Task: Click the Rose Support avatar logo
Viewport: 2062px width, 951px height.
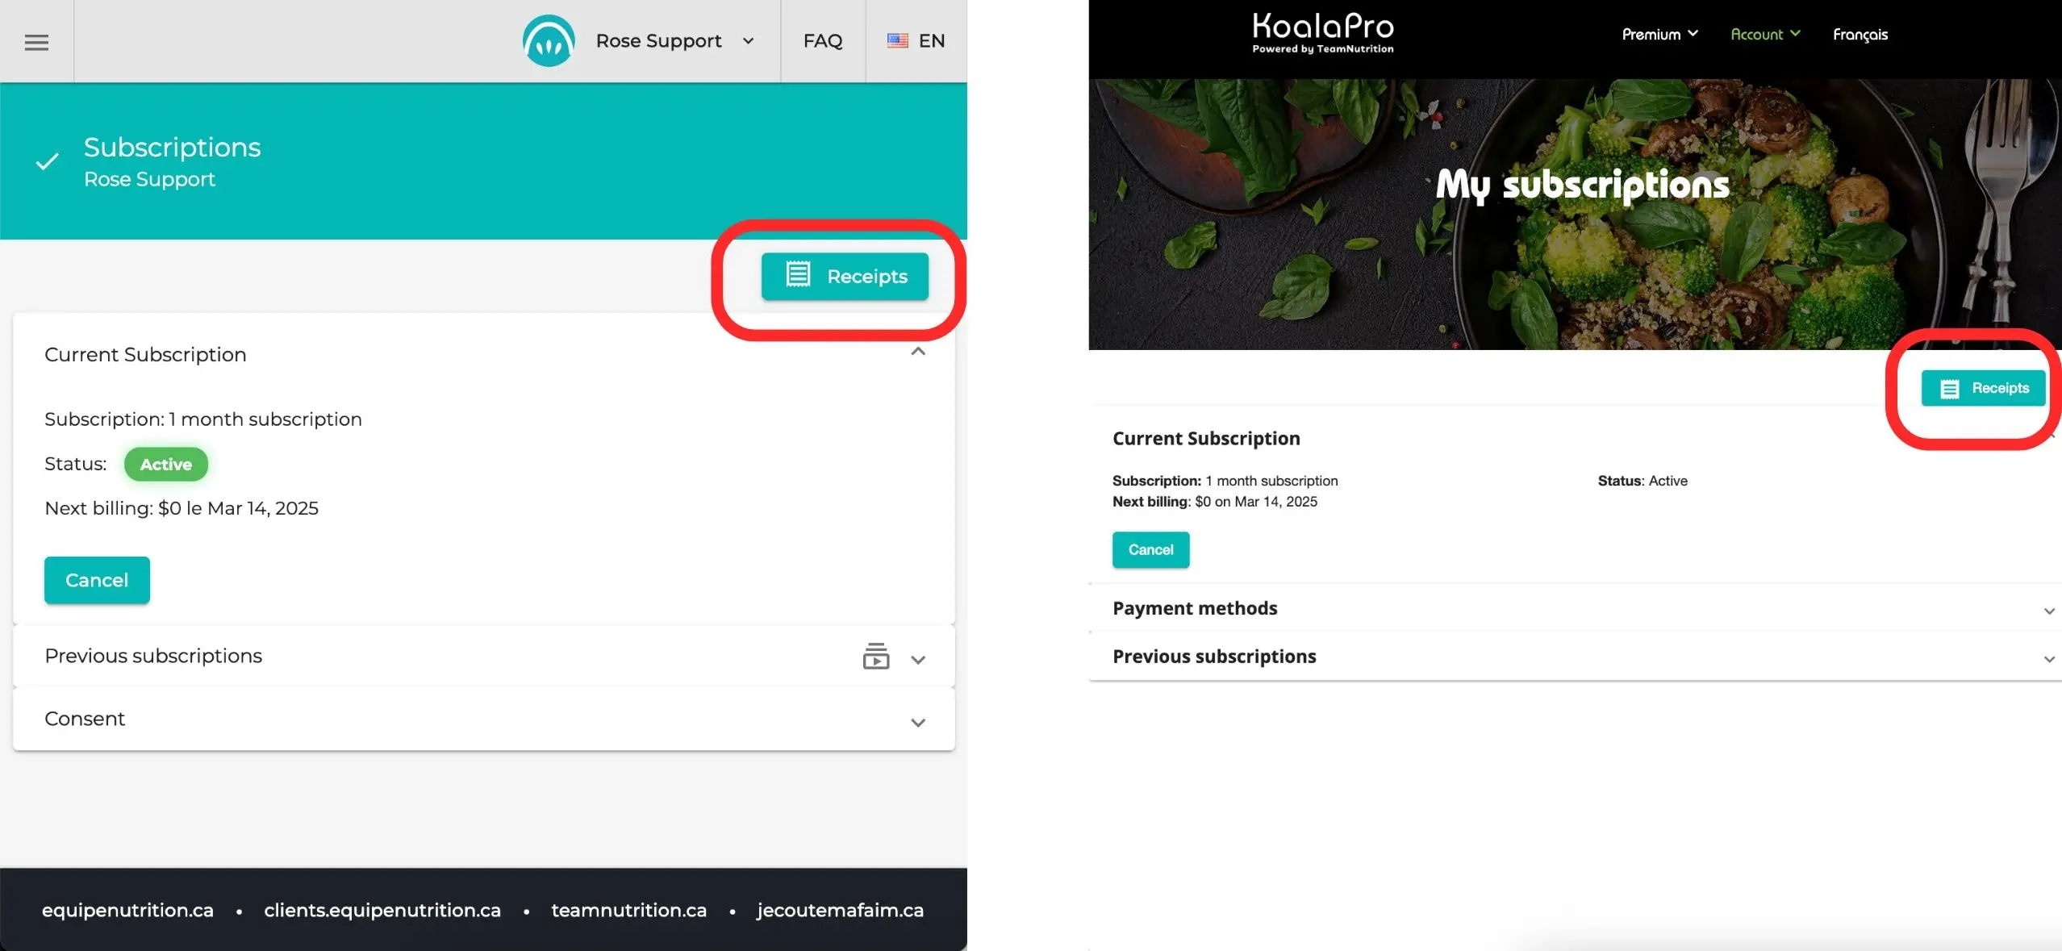Action: tap(549, 40)
